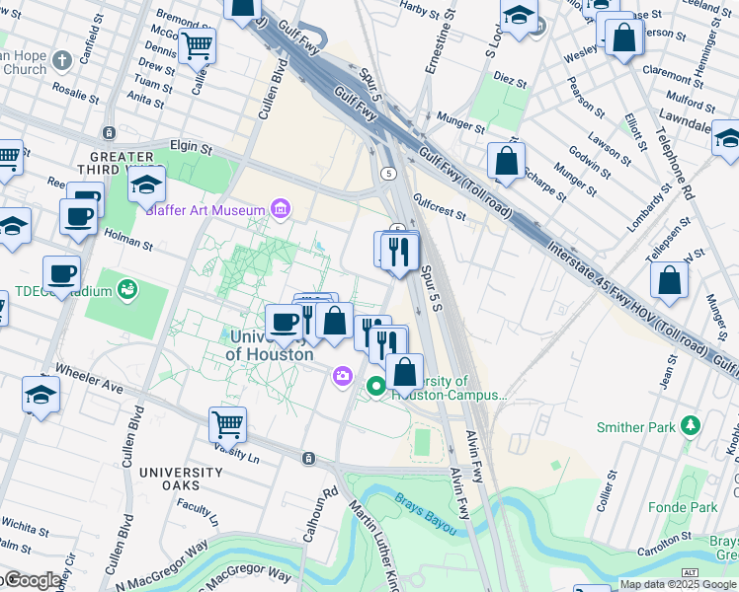The width and height of the screenshot is (739, 592).
Task: Click the restaurant marker beside Spur 5 S
Action: (x=399, y=253)
